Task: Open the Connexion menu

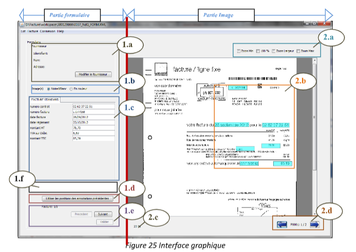Action: tap(48, 32)
